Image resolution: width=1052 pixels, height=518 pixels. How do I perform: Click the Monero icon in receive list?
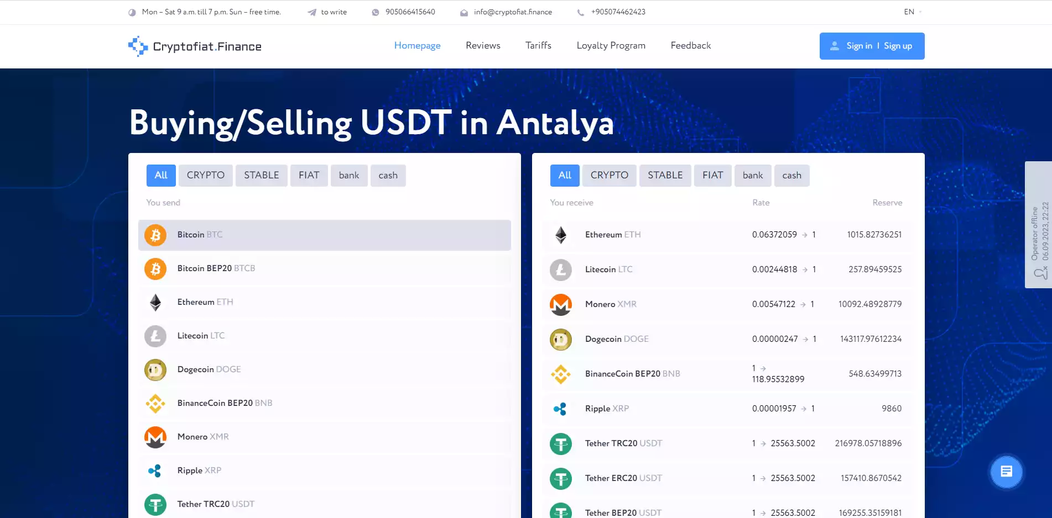coord(561,305)
